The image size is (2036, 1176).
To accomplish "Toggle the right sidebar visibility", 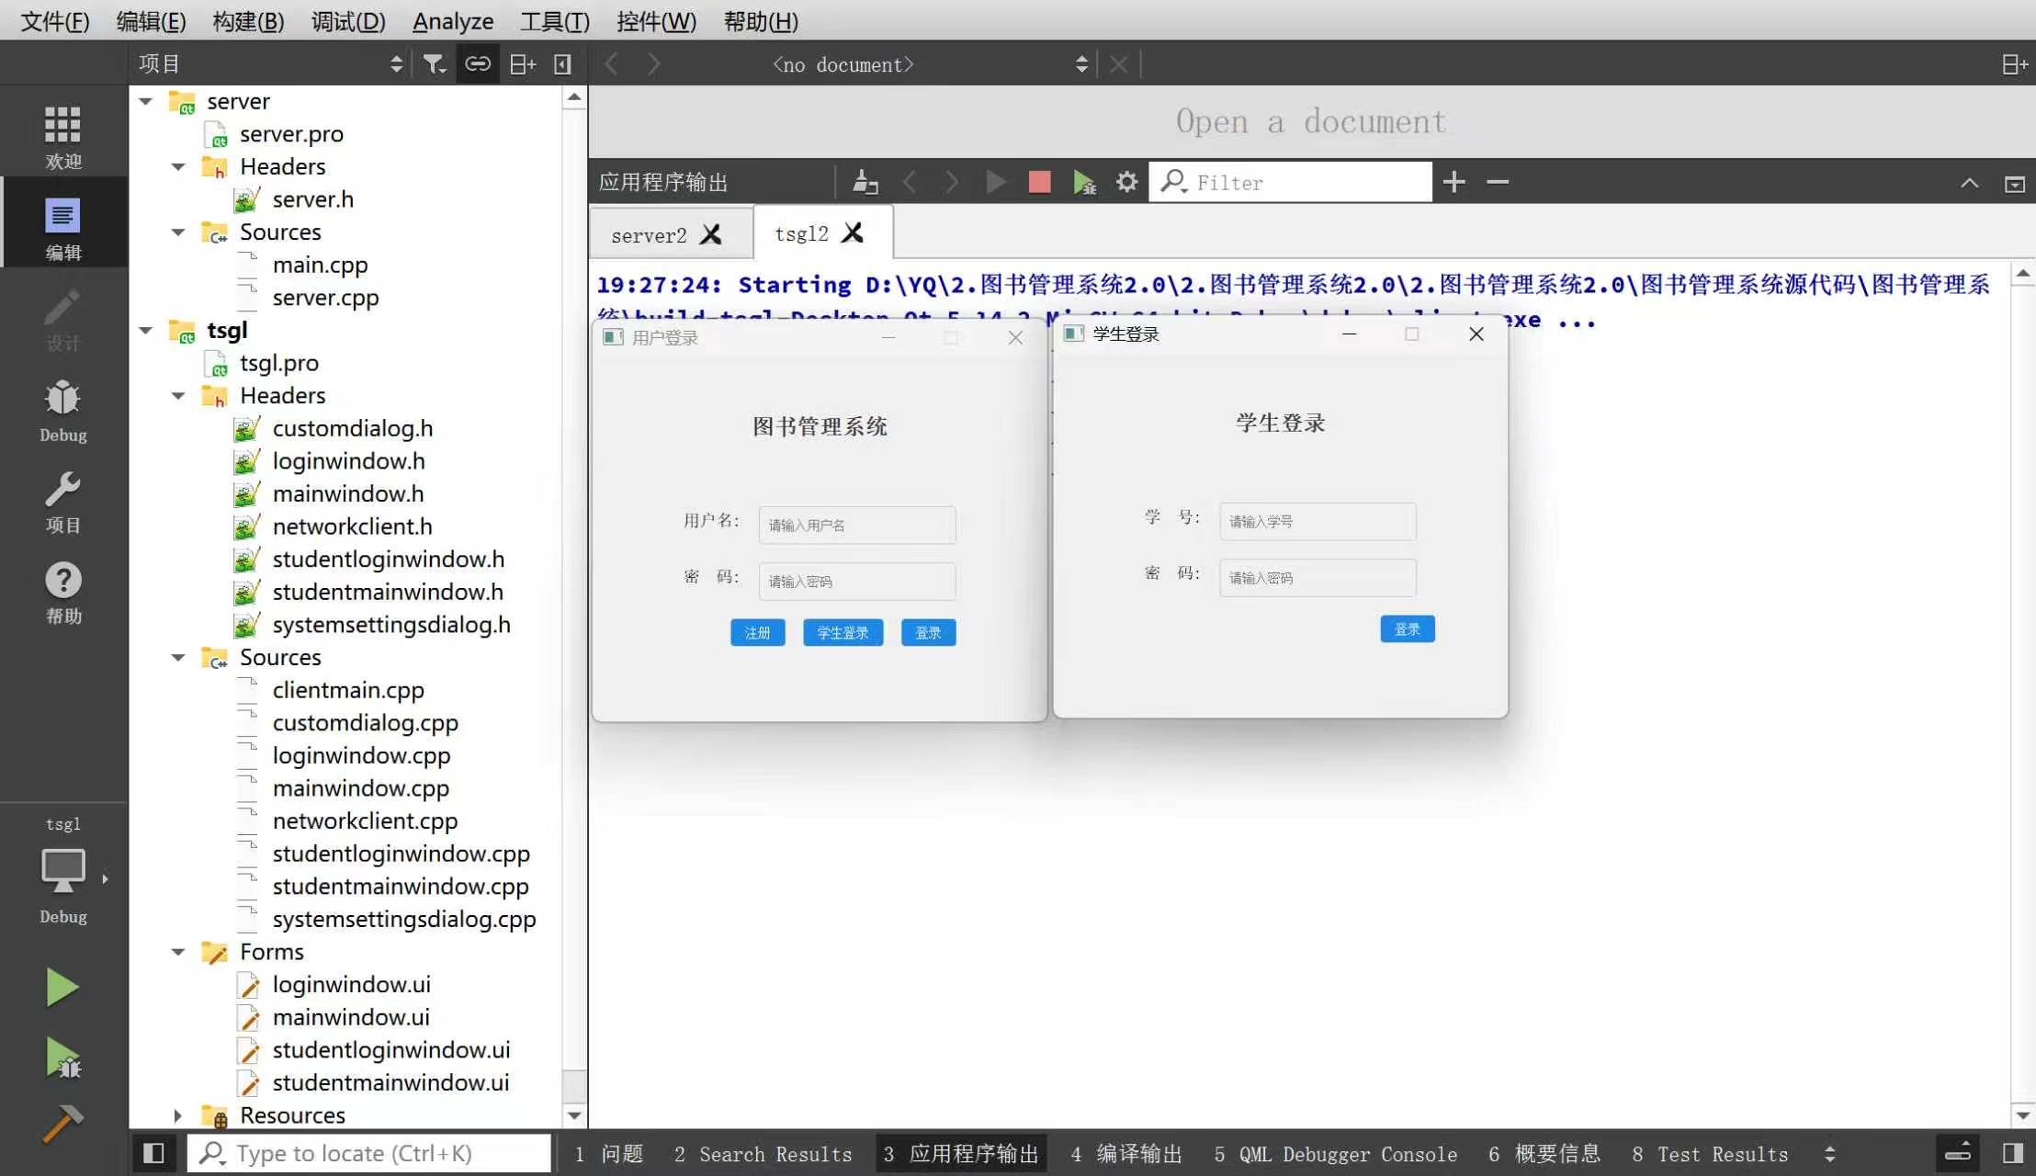I will [2013, 1153].
